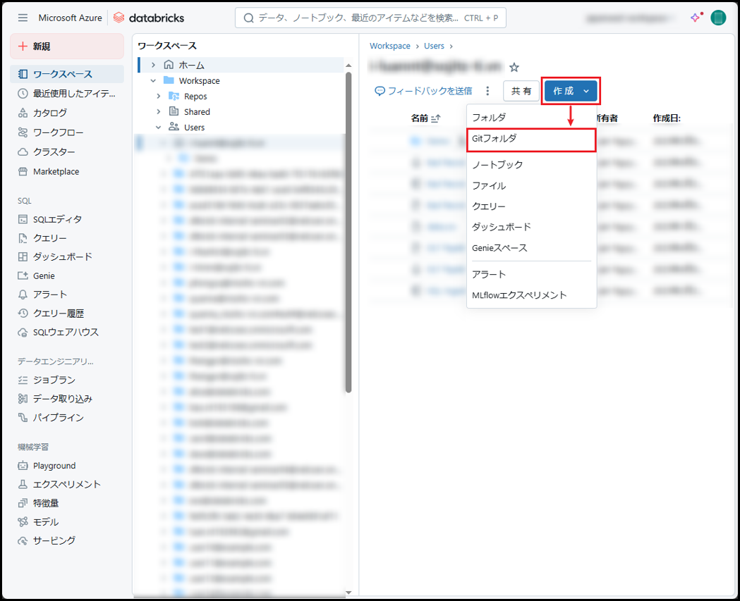The width and height of the screenshot is (740, 601).
Task: Select the Users folder in tree
Action: pos(194,128)
